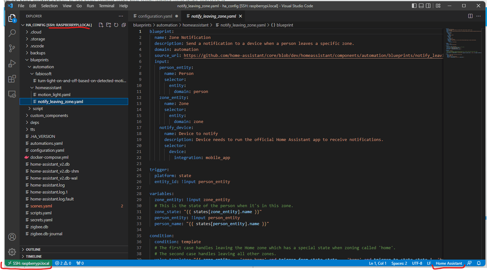This screenshot has height=270, width=487.
Task: Toggle the Primary Side Bar
Action: [x=414, y=6]
